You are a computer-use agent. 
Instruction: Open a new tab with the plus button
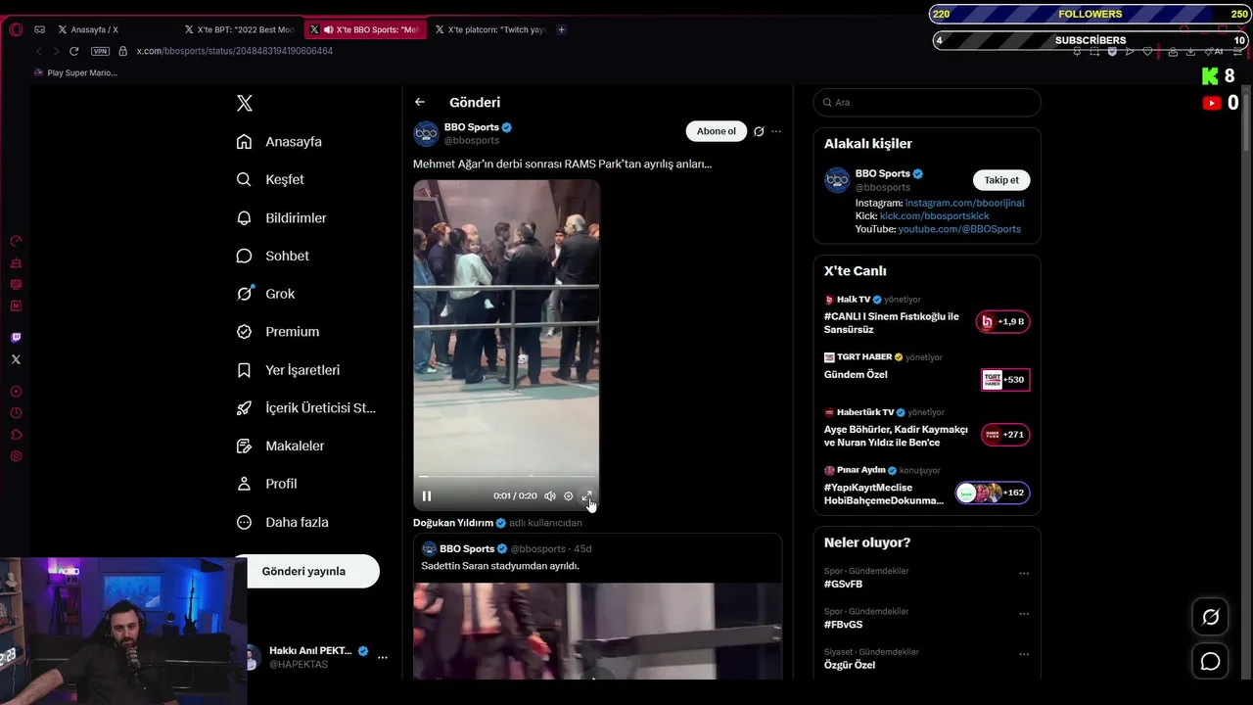(561, 29)
